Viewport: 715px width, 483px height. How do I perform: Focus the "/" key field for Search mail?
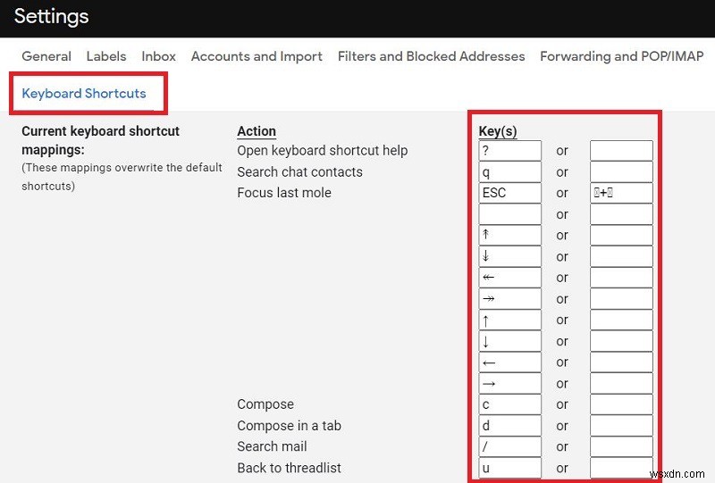(x=510, y=446)
